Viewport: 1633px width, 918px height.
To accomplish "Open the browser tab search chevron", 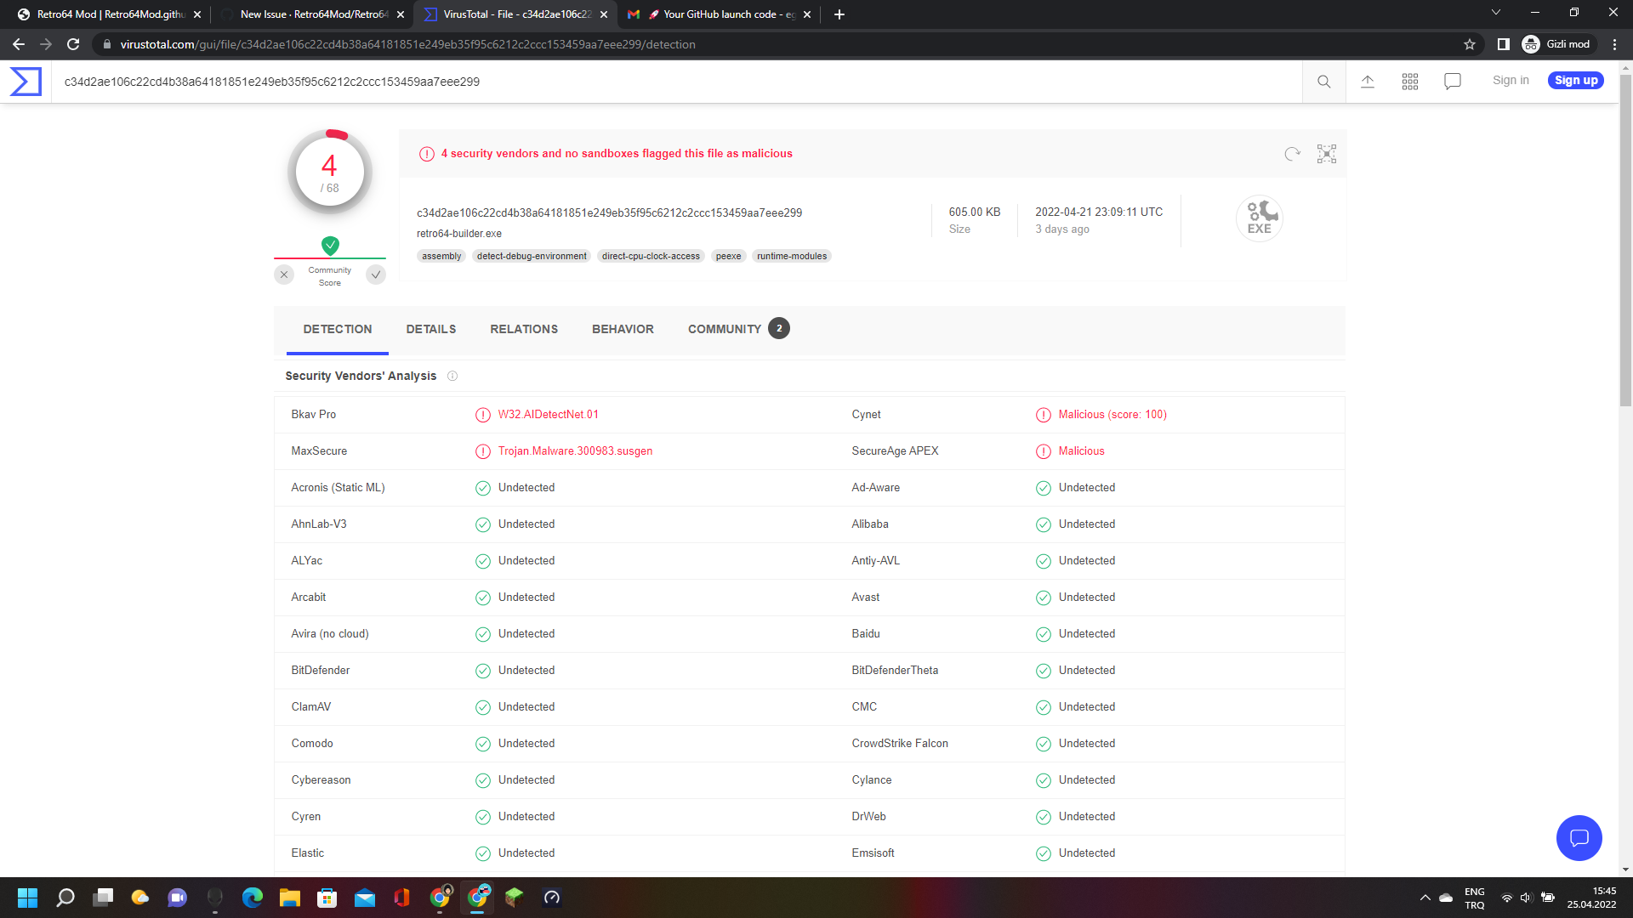I will tap(1495, 13).
